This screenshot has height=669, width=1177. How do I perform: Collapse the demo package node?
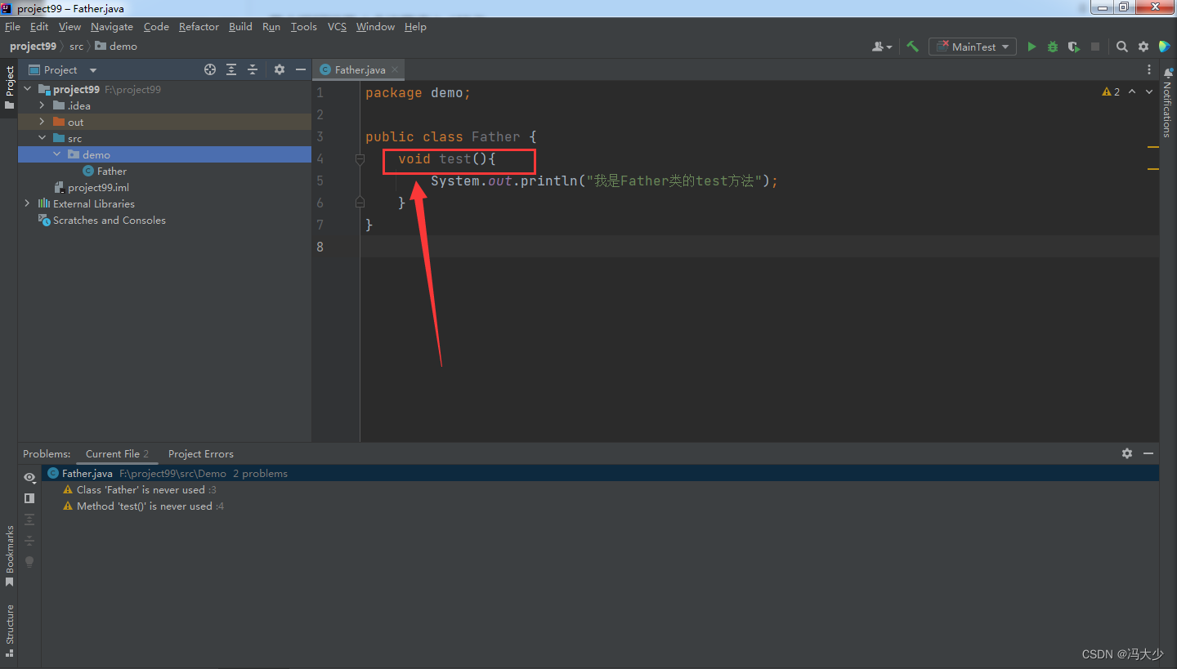[x=56, y=154]
